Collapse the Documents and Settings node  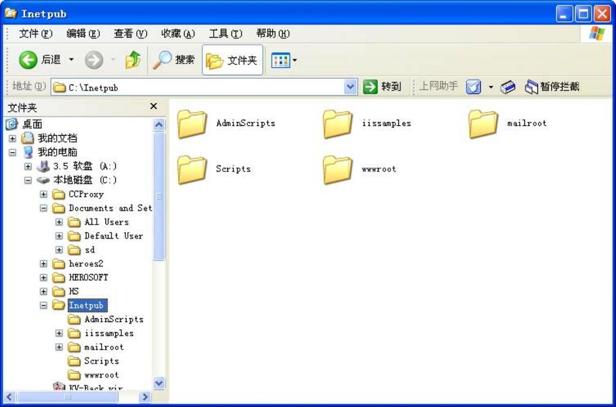(43, 208)
